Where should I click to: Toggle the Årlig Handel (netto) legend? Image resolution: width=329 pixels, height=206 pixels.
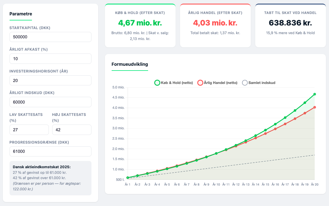[217, 83]
